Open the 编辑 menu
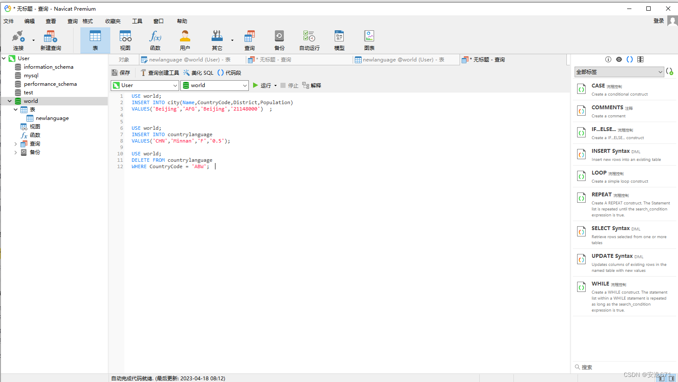Image resolution: width=678 pixels, height=382 pixels. point(29,21)
